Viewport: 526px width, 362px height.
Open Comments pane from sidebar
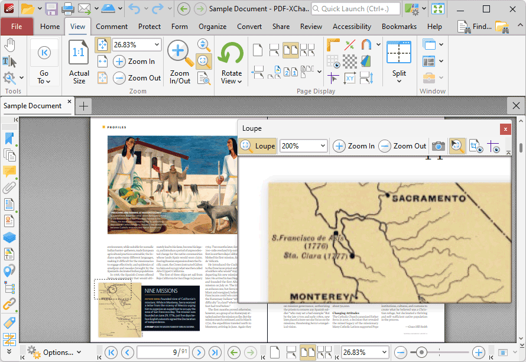[x=9, y=172]
